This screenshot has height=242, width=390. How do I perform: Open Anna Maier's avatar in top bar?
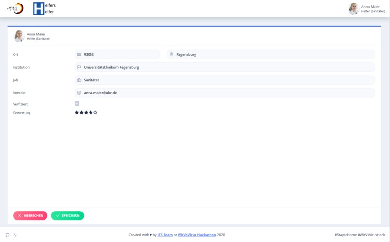(353, 9)
